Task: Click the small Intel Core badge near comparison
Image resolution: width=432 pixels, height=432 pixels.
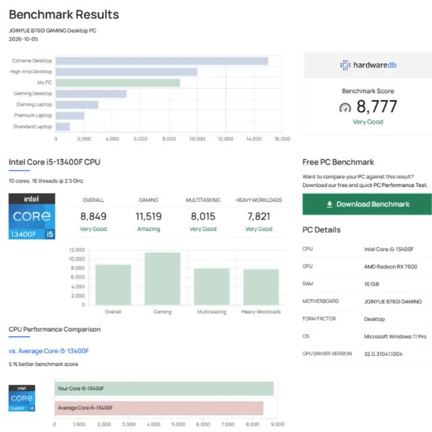Action: pos(22,398)
